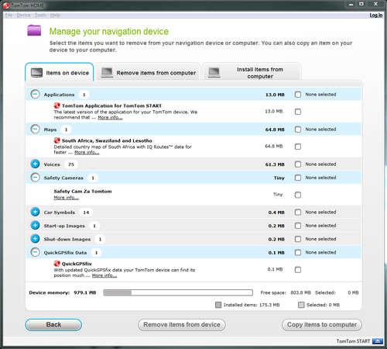This screenshot has height=349, width=387.
Task: Check the Voices category checkbox
Action: (x=298, y=164)
